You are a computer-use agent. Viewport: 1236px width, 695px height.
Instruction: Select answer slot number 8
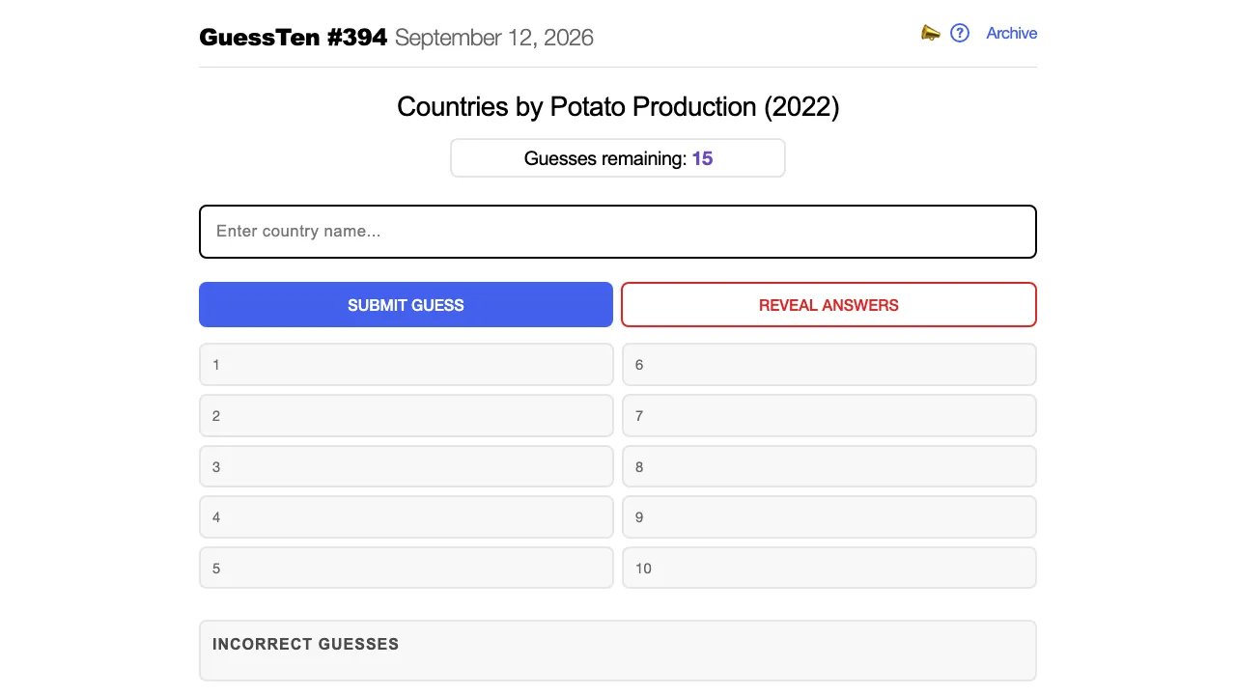tap(829, 466)
